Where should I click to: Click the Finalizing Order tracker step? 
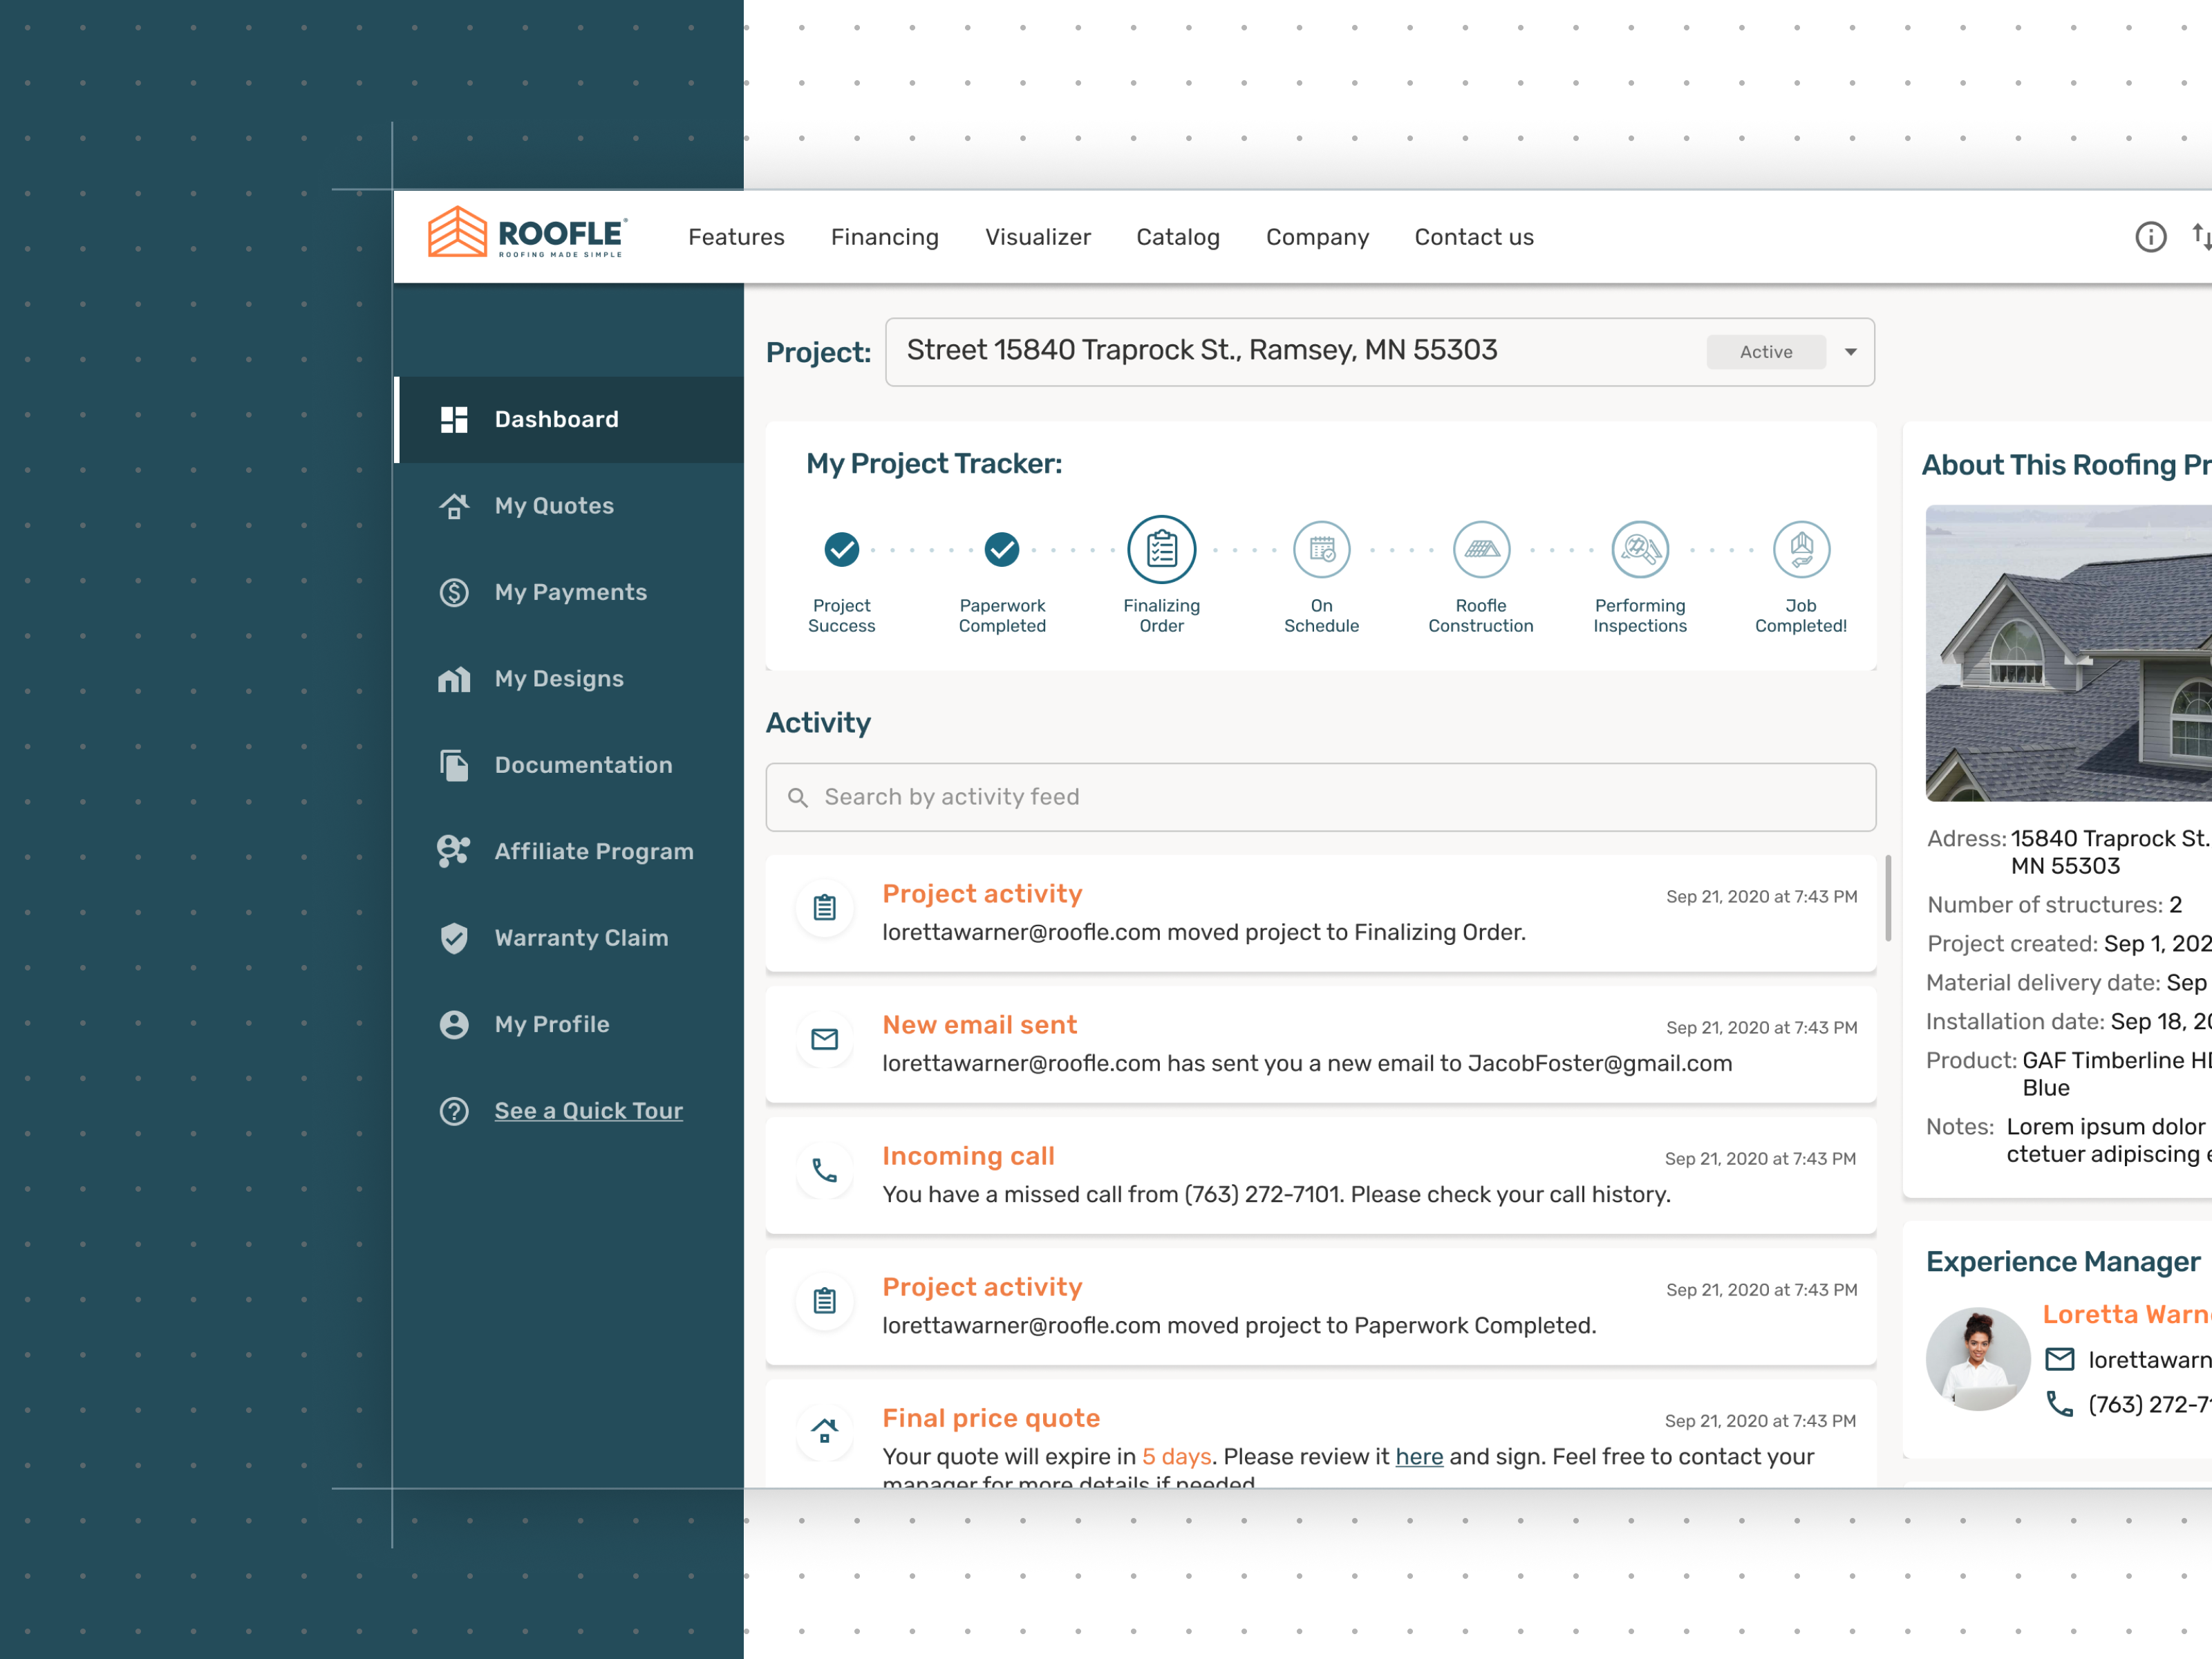[1160, 549]
